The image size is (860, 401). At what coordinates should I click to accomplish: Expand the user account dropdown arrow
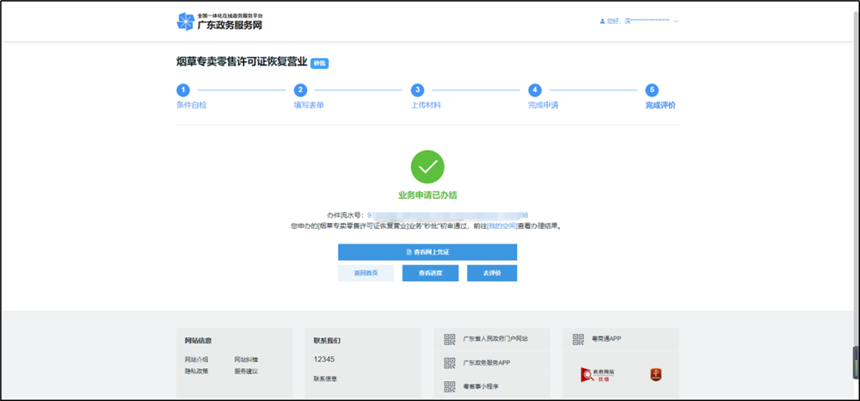tap(676, 22)
